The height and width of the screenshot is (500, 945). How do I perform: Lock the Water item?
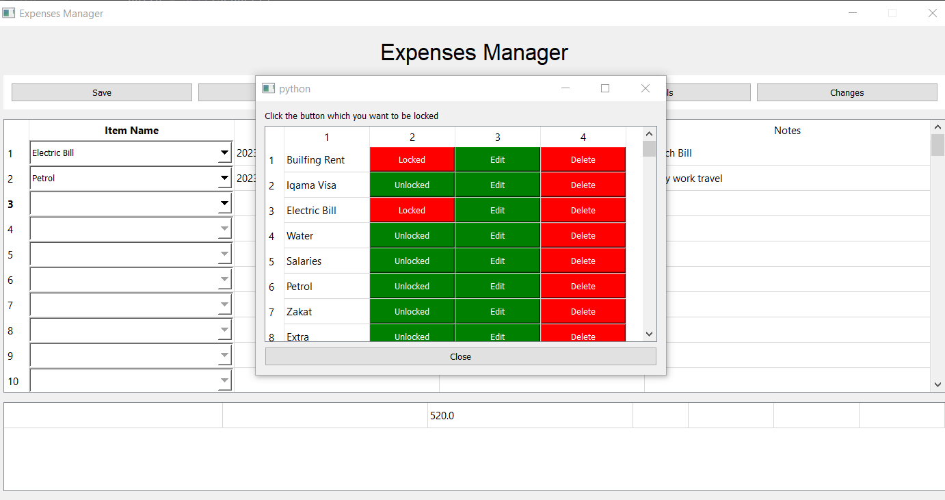412,236
